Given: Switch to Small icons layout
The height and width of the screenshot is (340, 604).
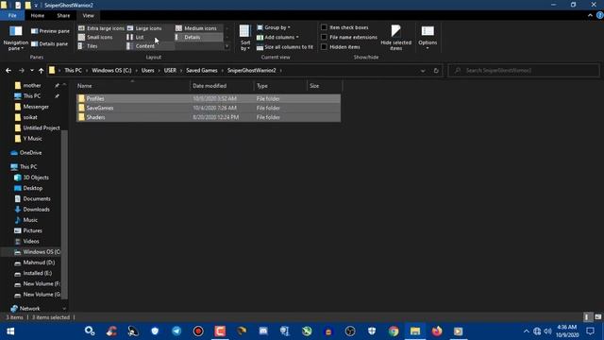Looking at the screenshot, I should 95,37.
